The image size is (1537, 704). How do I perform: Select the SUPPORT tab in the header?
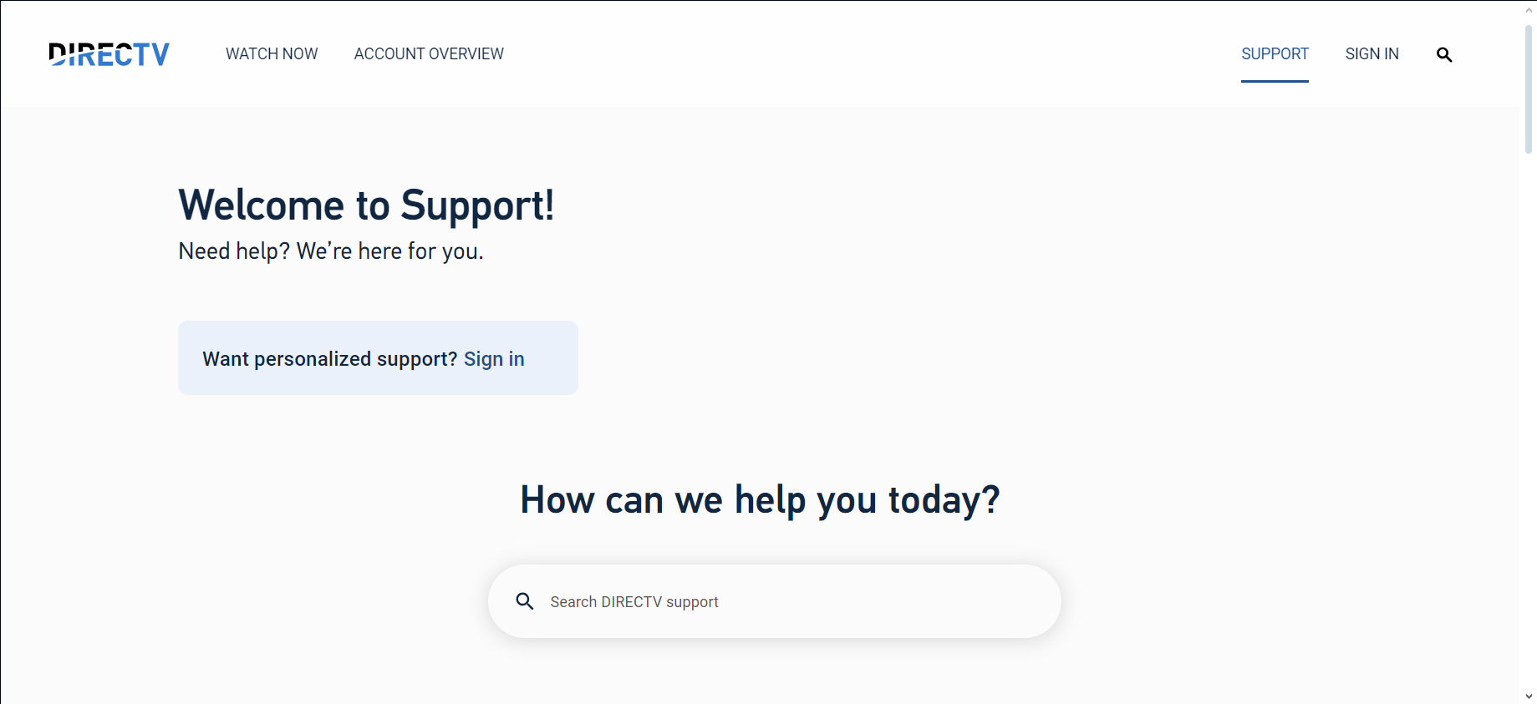(x=1275, y=54)
